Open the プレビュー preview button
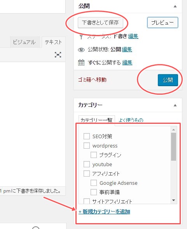The height and width of the screenshot is (229, 187). click(x=163, y=23)
